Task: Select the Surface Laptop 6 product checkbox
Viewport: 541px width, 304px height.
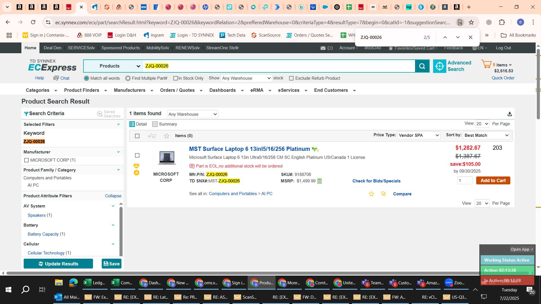Action: click(137, 155)
